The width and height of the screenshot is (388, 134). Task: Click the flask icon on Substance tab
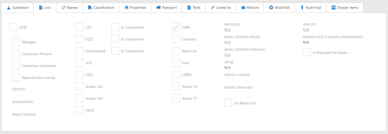[x=9, y=7]
